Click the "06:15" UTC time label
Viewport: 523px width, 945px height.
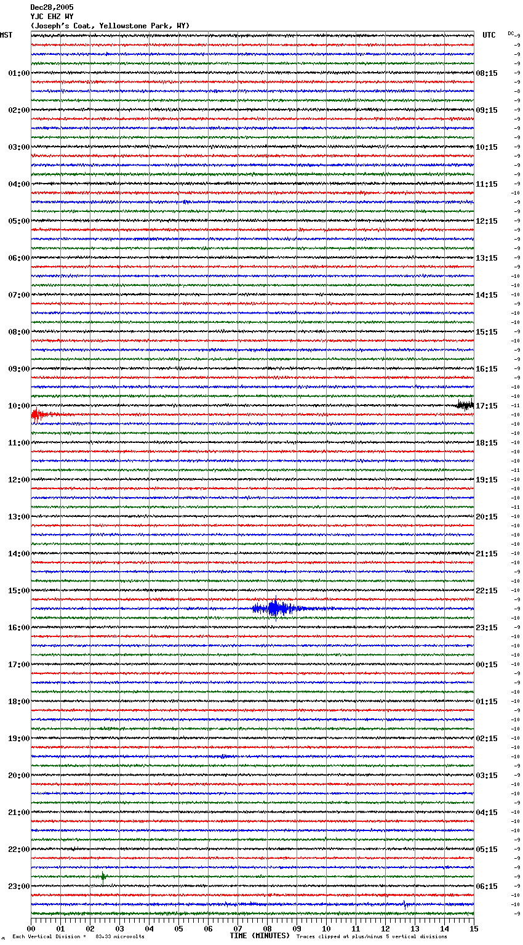487,886
